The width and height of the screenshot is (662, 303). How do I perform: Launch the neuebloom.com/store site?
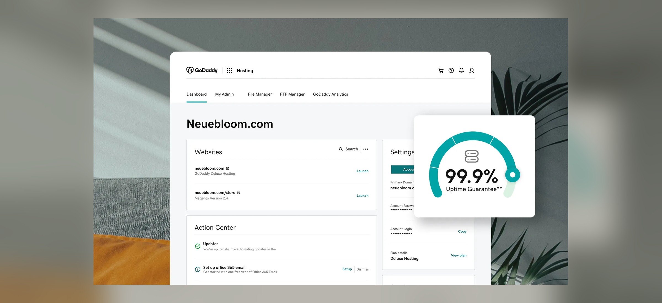tap(362, 196)
